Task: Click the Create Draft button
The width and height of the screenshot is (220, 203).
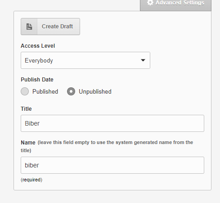Action: point(50,27)
